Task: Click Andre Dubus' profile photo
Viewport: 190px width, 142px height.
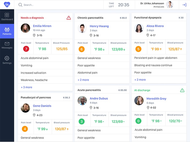Action: tap(82, 101)
